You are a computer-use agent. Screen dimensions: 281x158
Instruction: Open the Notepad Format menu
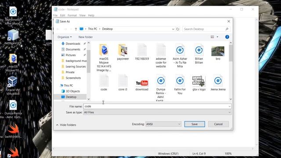pyautogui.click(x=72, y=15)
